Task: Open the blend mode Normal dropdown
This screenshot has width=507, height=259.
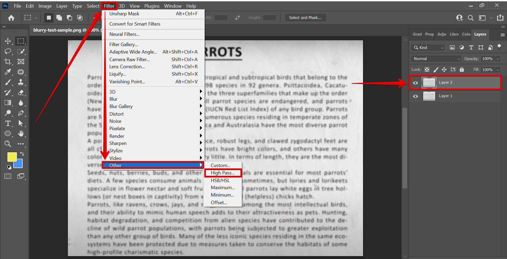Action: pyautogui.click(x=436, y=59)
